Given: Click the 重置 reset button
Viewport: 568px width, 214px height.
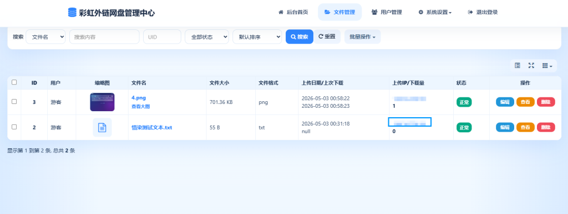Looking at the screenshot, I should click(327, 37).
